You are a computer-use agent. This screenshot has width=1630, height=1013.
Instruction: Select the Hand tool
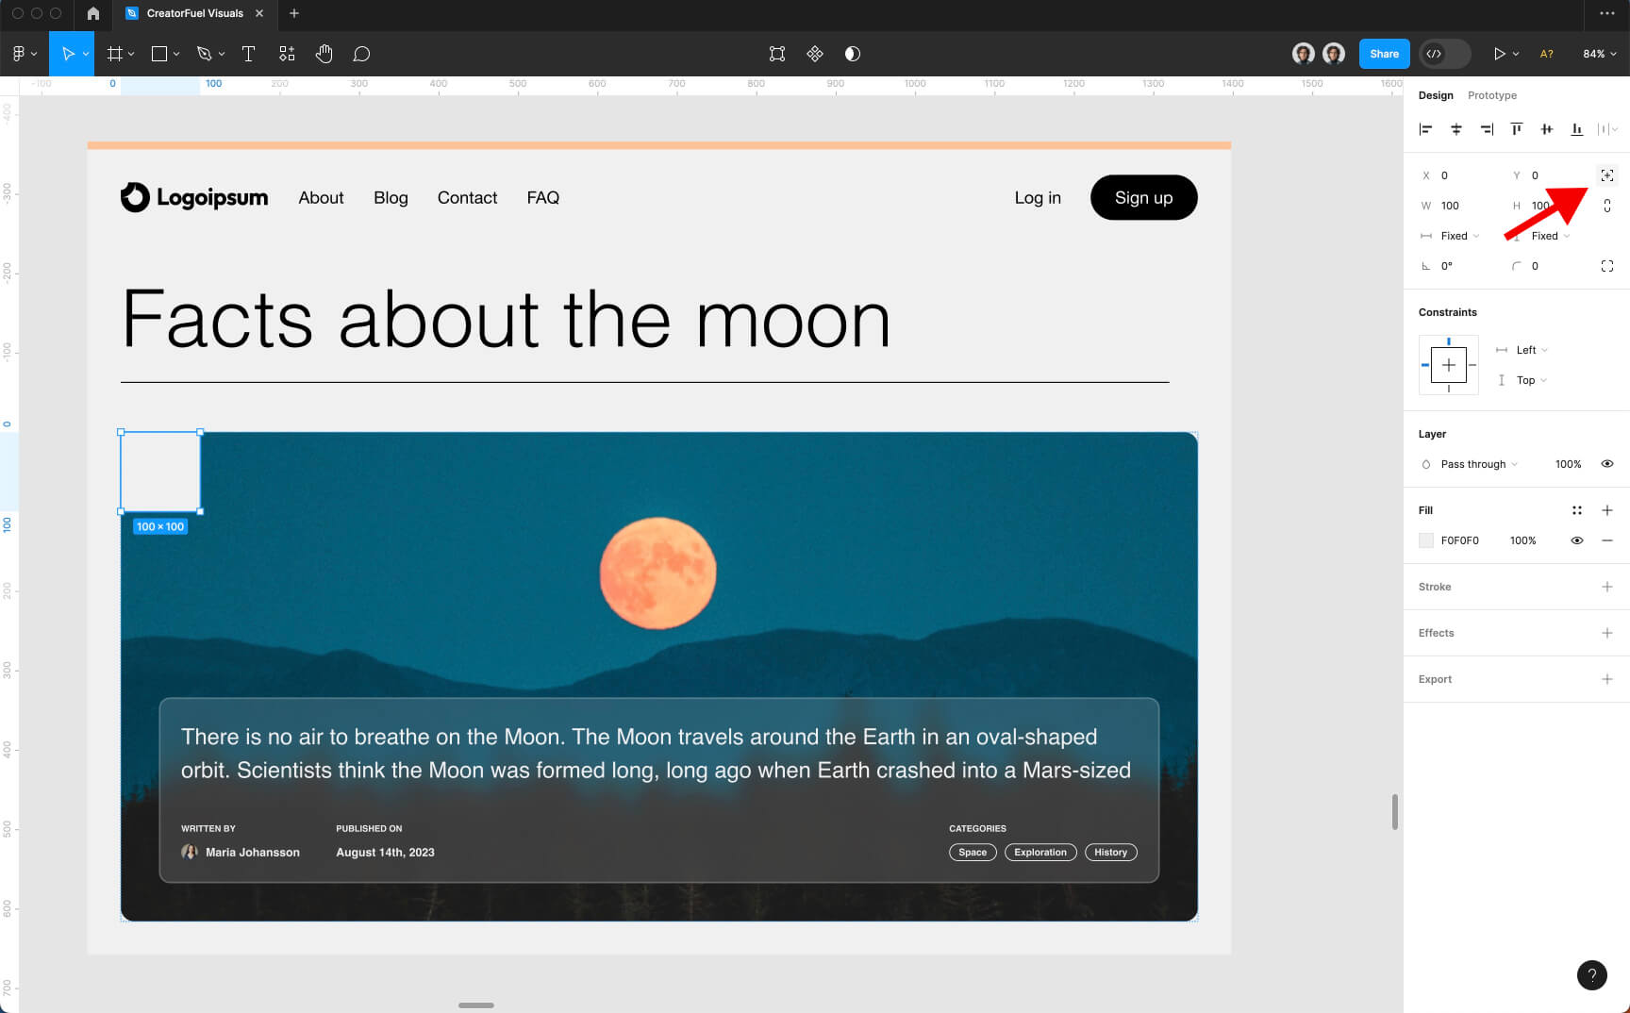[x=324, y=54]
